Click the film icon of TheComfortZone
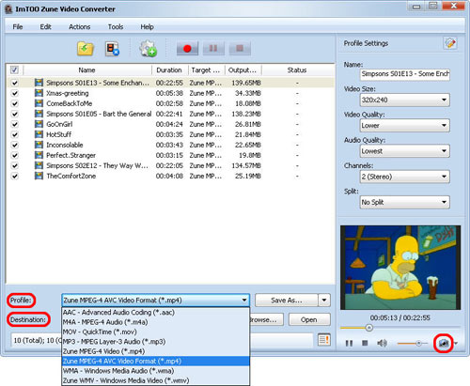Screen dimensions: 470x386 (x=39, y=176)
